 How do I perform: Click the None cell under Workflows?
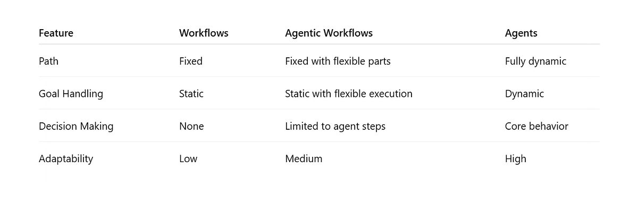pyautogui.click(x=191, y=127)
